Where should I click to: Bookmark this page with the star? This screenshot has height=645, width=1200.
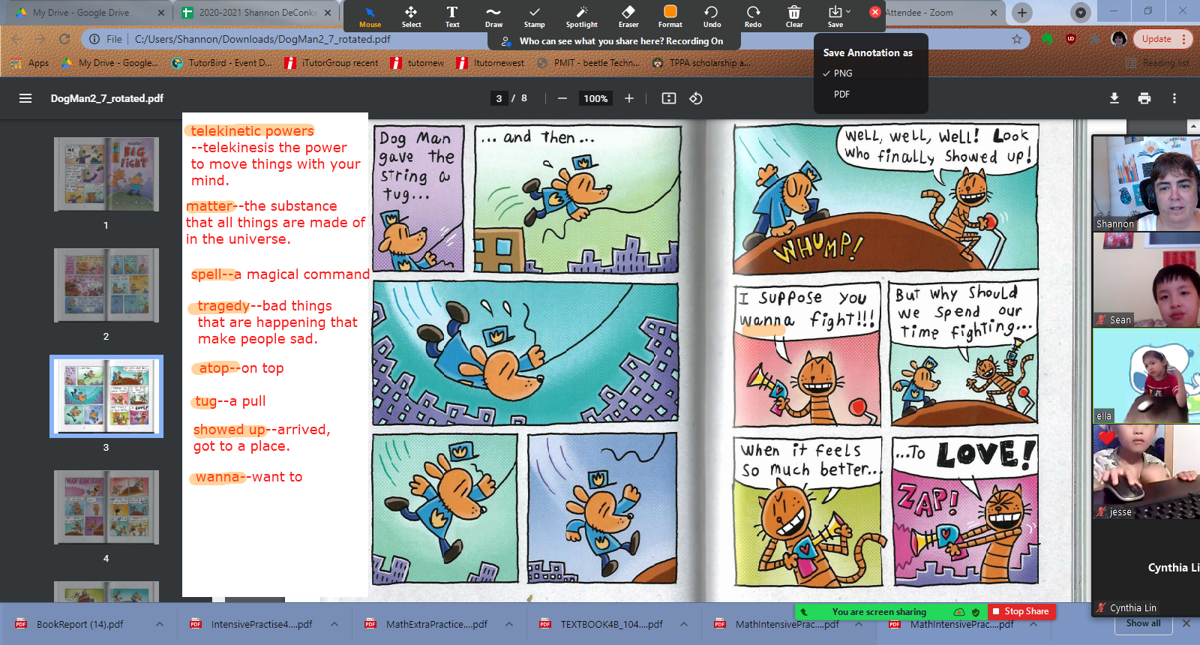[1017, 39]
